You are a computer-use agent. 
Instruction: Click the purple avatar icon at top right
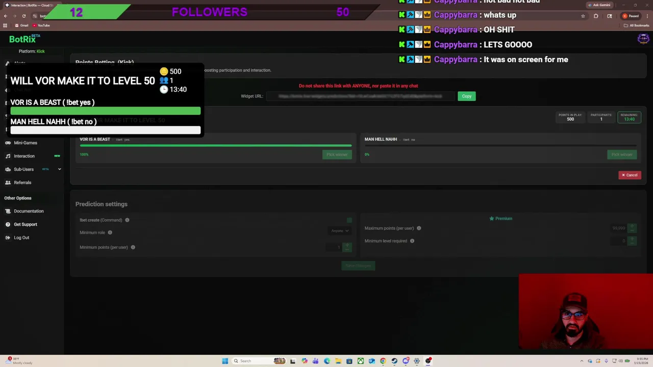coord(643,39)
